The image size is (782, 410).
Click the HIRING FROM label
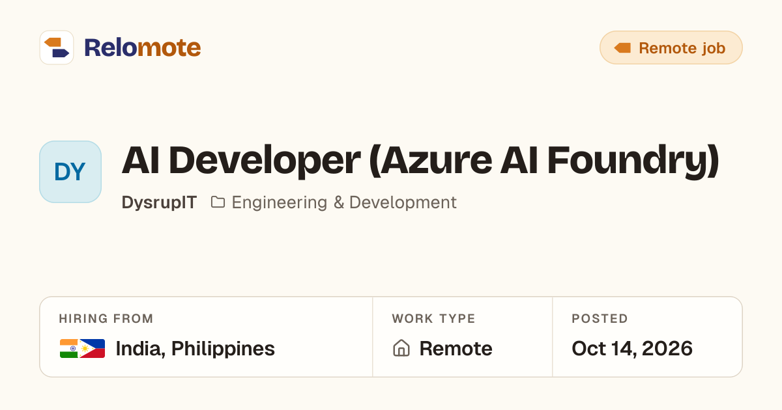pos(106,319)
